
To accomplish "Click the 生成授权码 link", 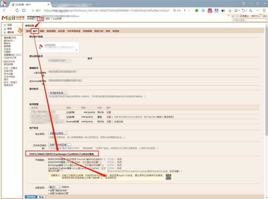I will pyautogui.click(x=110, y=178).
